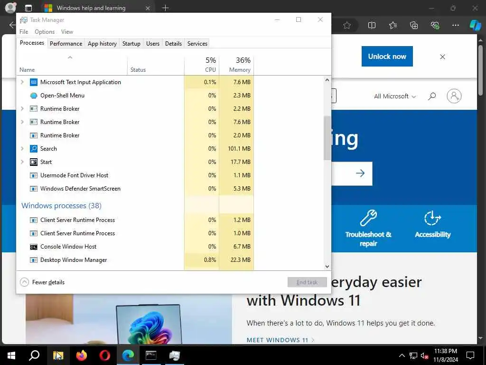Screen dimensions: 486x365
Task: Open Firefox from the taskbar
Action: click(82, 355)
